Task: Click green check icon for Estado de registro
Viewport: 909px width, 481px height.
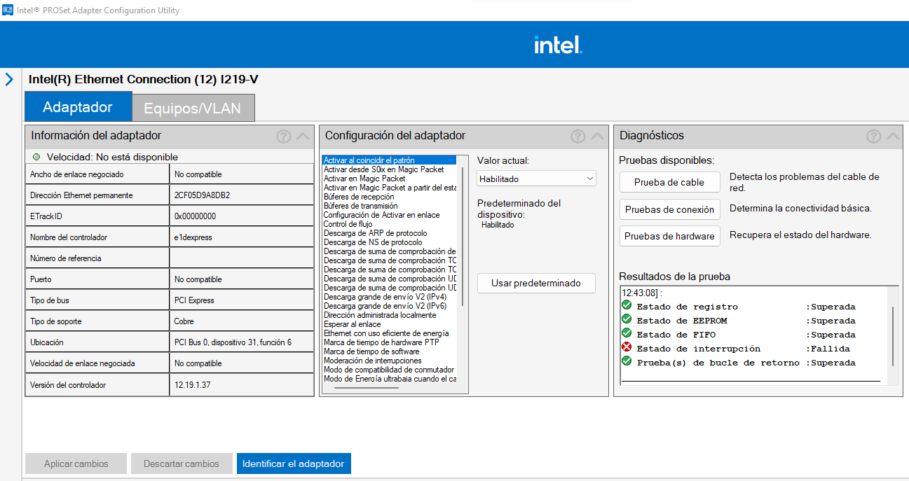Action: click(x=627, y=306)
